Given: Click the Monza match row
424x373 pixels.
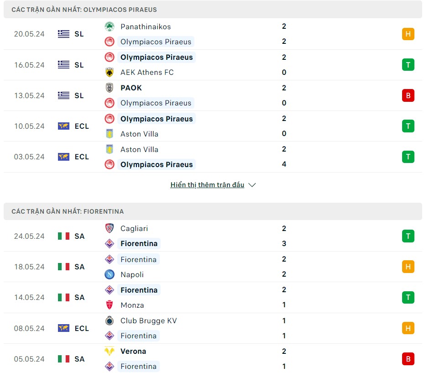Looking at the screenshot, I should [212, 297].
